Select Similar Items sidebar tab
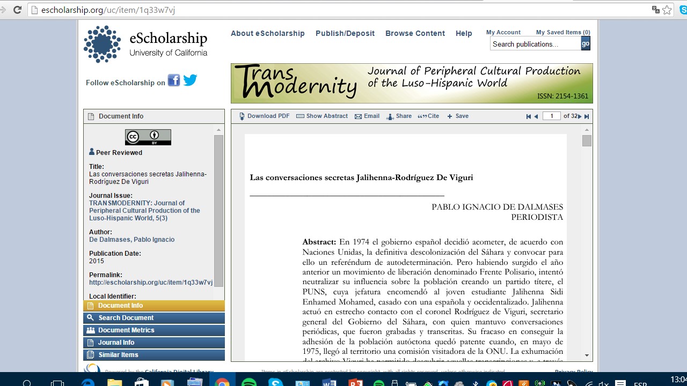The height and width of the screenshot is (386, 687). 154,355
